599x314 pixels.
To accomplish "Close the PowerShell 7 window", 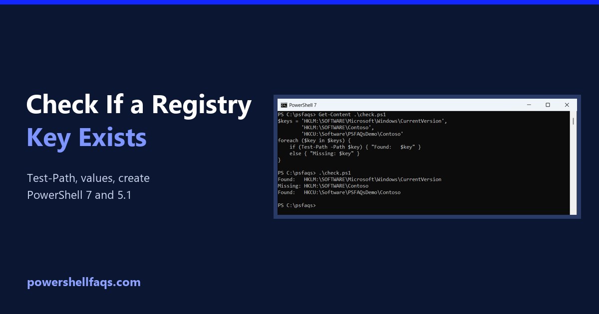I will tap(567, 105).
